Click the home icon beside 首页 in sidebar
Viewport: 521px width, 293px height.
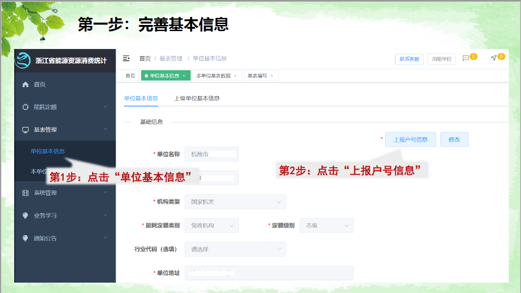pyautogui.click(x=25, y=84)
